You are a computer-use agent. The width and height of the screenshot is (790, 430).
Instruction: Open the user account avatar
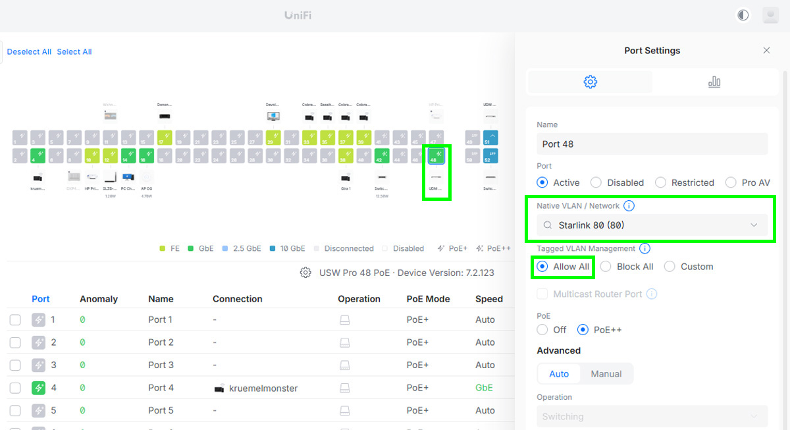pyautogui.click(x=770, y=15)
